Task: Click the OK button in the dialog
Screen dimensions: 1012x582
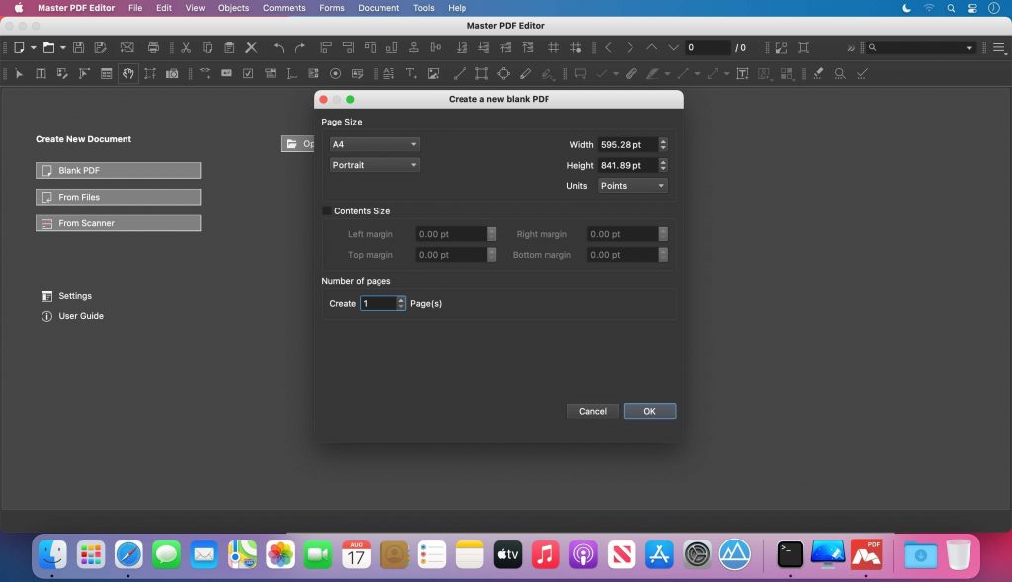Action: coord(649,411)
